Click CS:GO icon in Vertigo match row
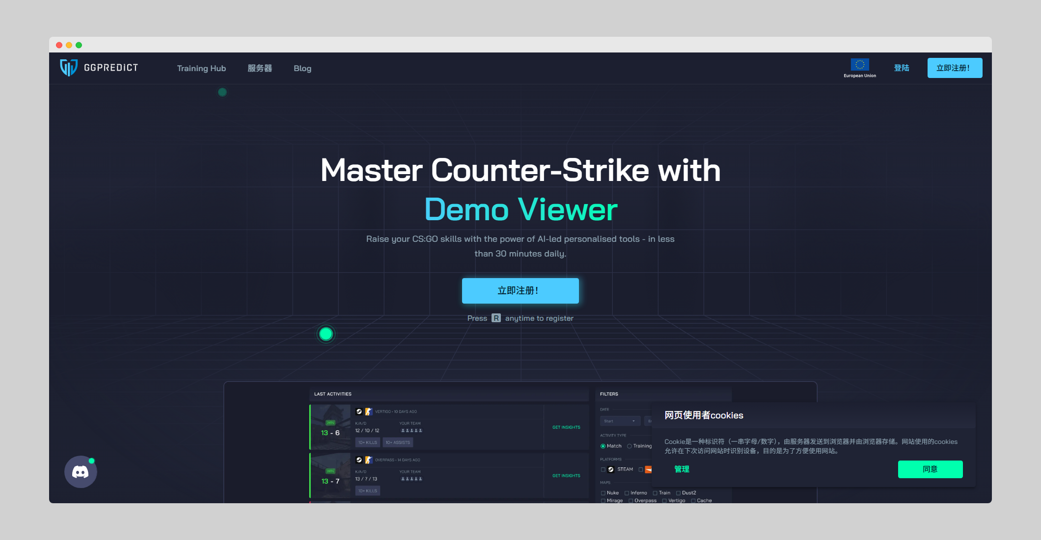1041x540 pixels. (368, 411)
